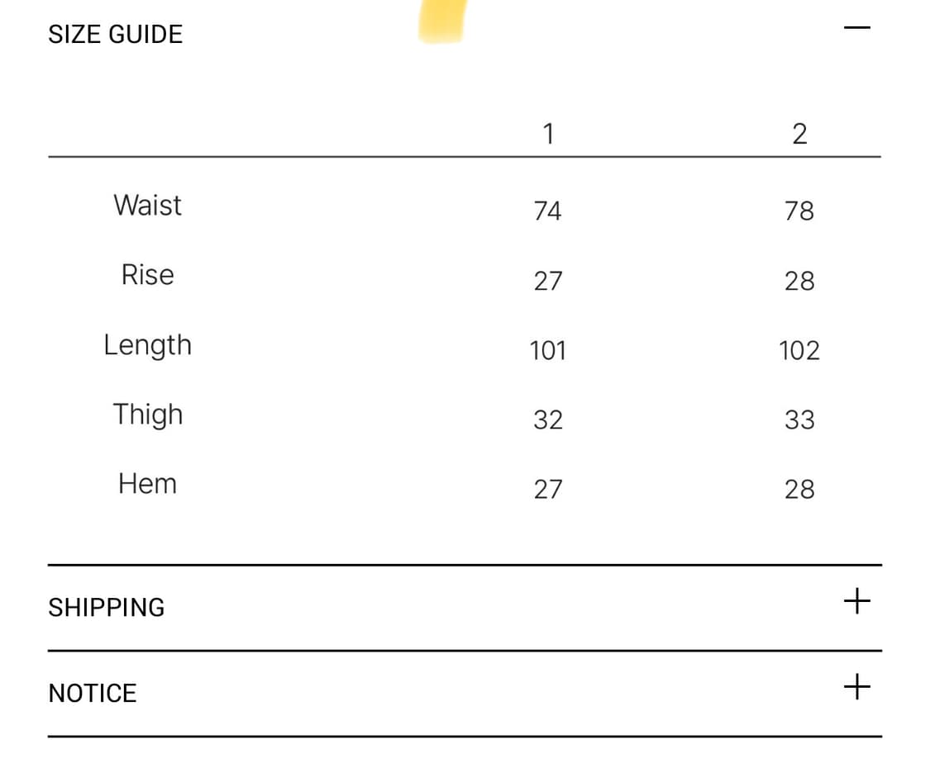The width and height of the screenshot is (930, 768).
Task: Select the waist value 78
Action: click(799, 211)
